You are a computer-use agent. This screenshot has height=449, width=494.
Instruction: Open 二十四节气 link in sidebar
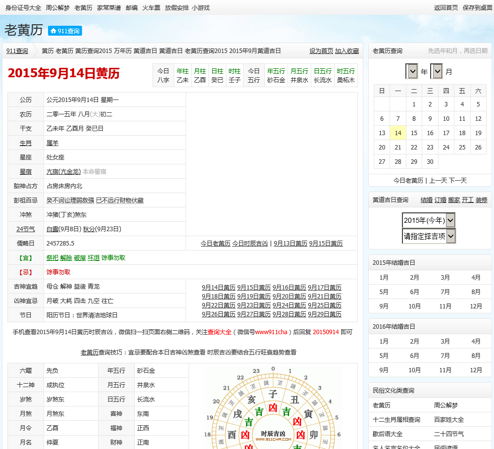pos(448,434)
